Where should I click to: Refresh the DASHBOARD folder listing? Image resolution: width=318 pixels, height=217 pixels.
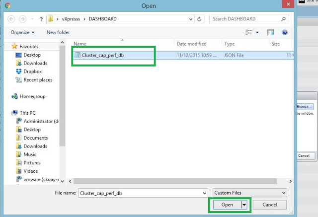coord(199,19)
